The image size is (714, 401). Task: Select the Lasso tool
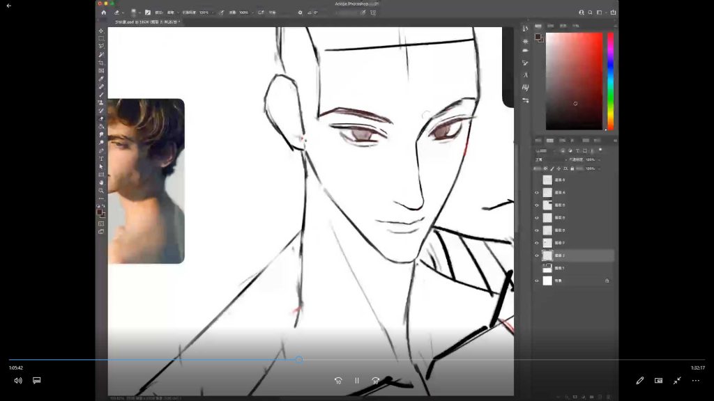101,47
